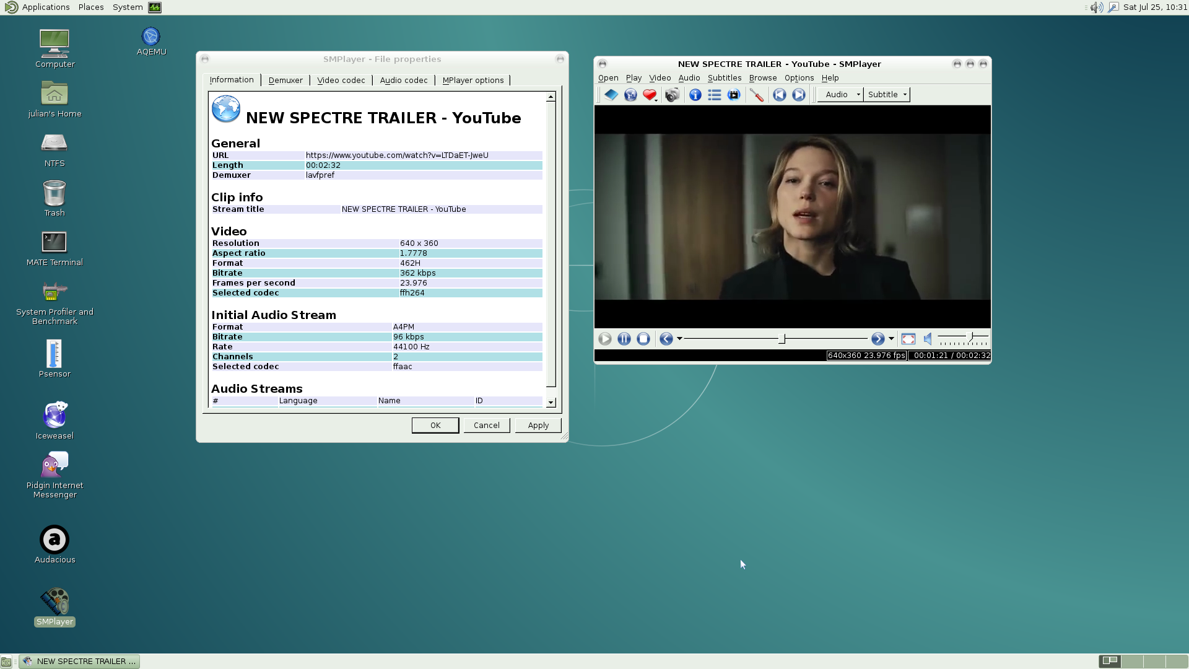Click the video seek slider handle
This screenshot has width=1189, height=669.
coord(782,339)
